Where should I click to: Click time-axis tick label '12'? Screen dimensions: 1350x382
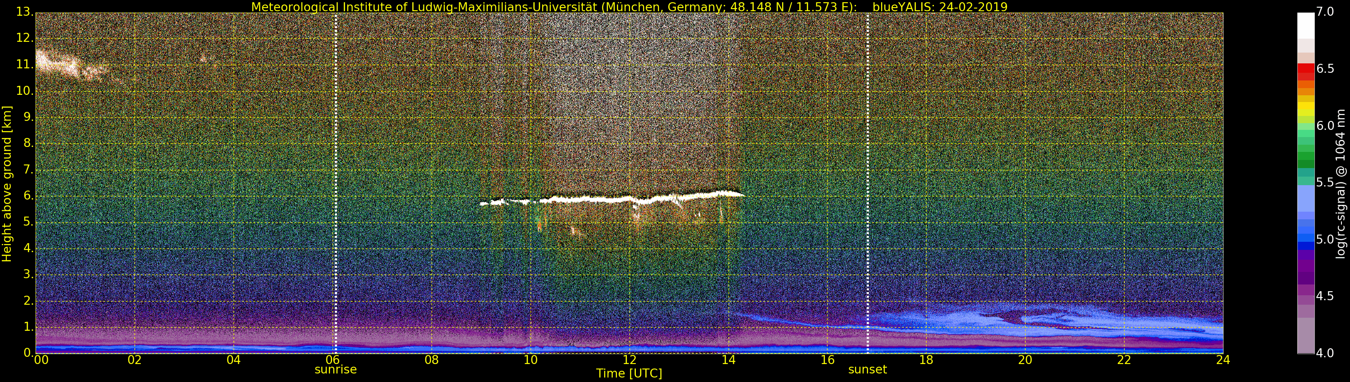(x=630, y=360)
